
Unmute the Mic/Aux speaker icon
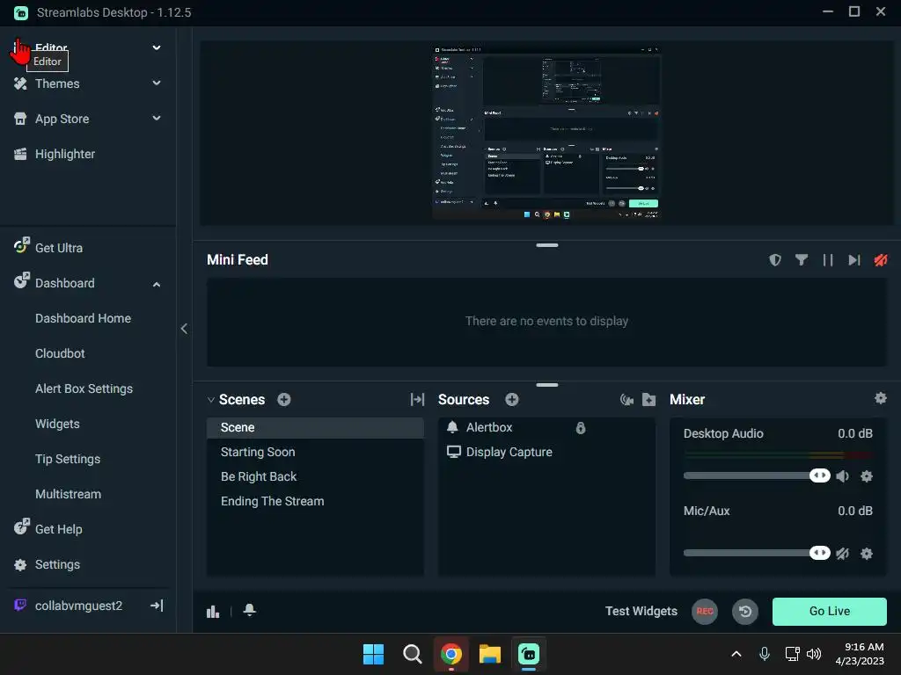(842, 554)
